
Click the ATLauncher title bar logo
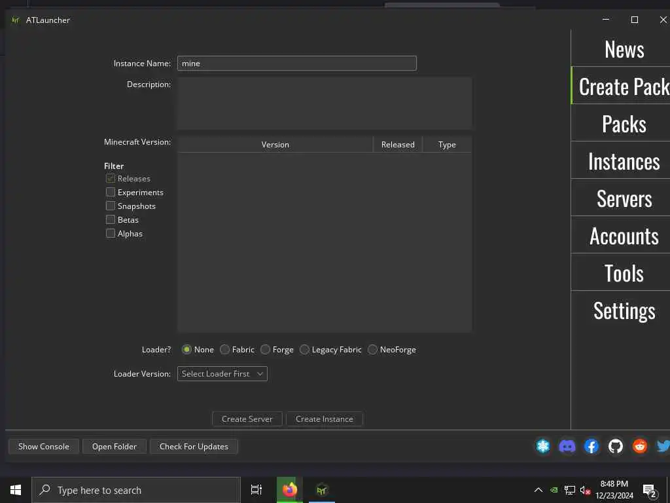coord(16,20)
